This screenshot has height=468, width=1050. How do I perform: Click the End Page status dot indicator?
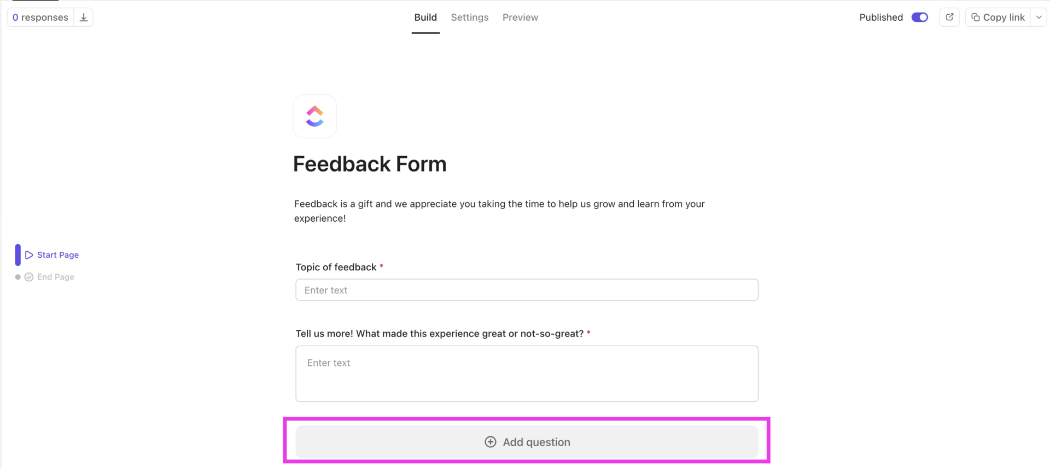(17, 277)
